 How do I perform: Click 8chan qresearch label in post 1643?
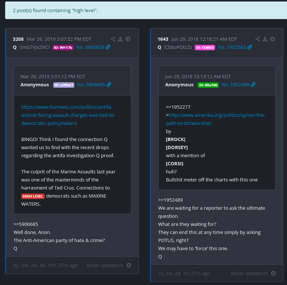pos(249,273)
